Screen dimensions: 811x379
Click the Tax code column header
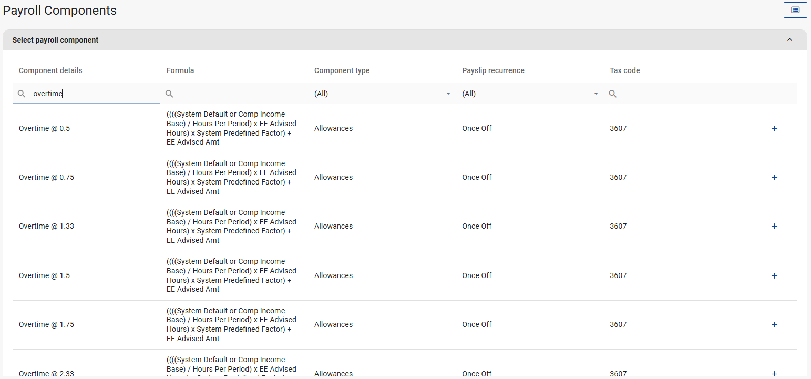point(624,70)
